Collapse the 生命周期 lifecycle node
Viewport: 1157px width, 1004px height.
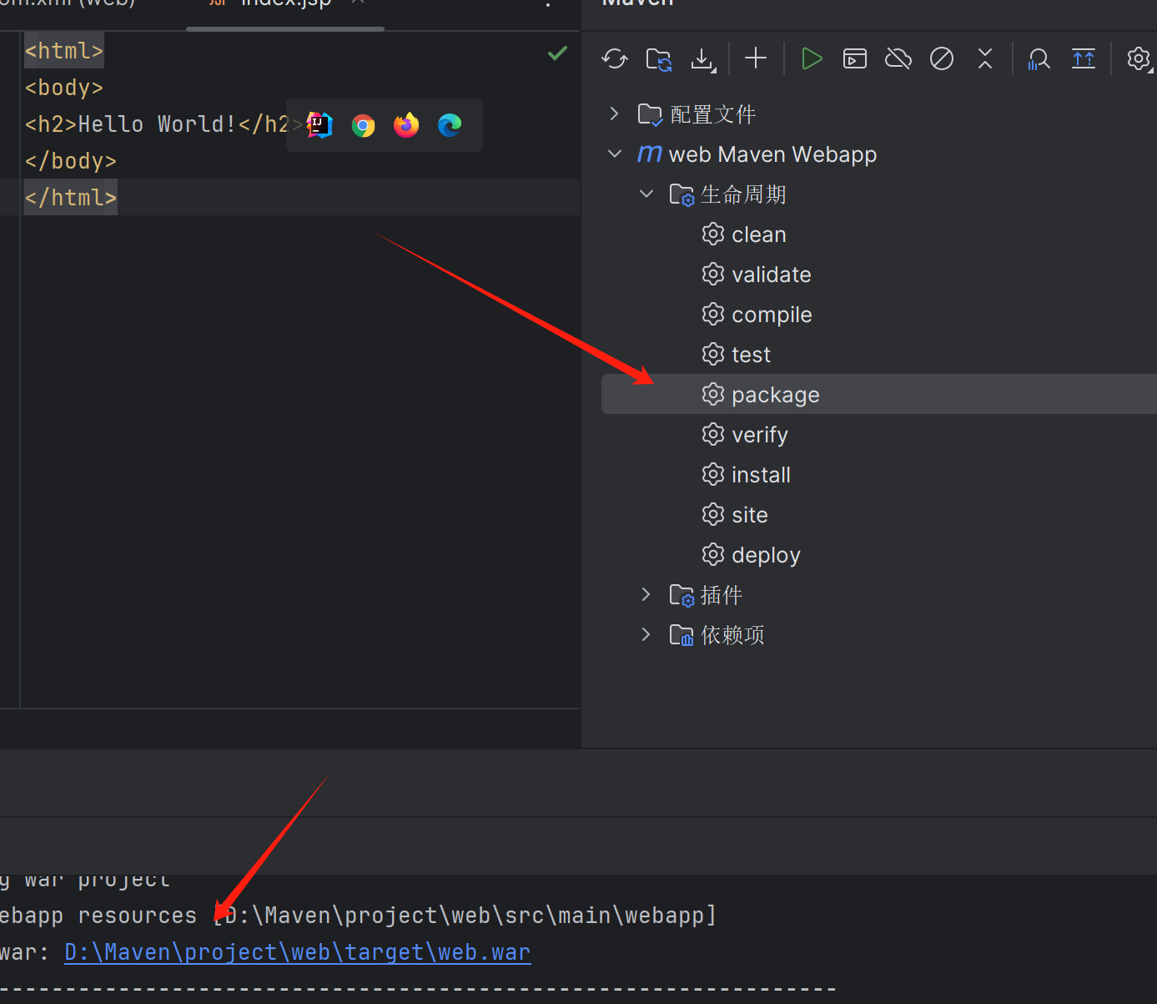click(646, 194)
